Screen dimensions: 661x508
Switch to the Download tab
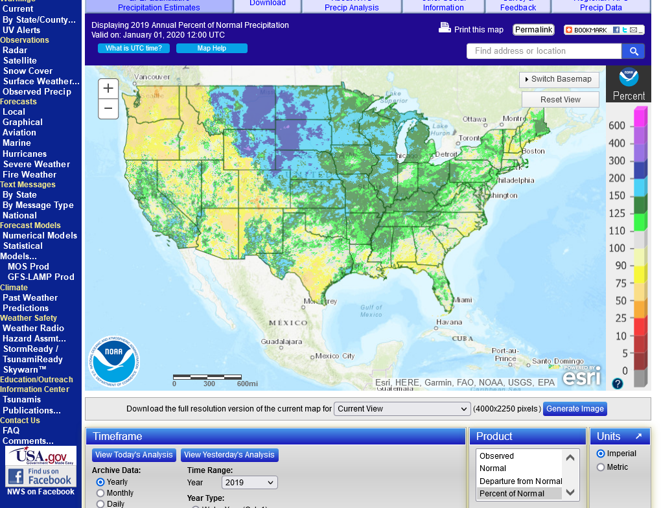click(268, 5)
